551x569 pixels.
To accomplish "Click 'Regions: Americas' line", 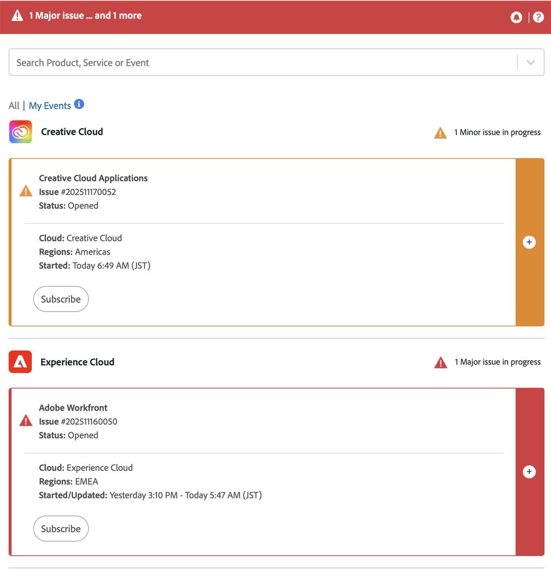I will [74, 252].
